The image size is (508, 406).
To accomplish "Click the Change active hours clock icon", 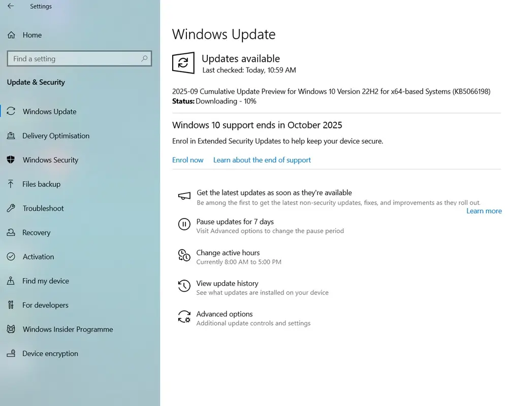I will [183, 255].
